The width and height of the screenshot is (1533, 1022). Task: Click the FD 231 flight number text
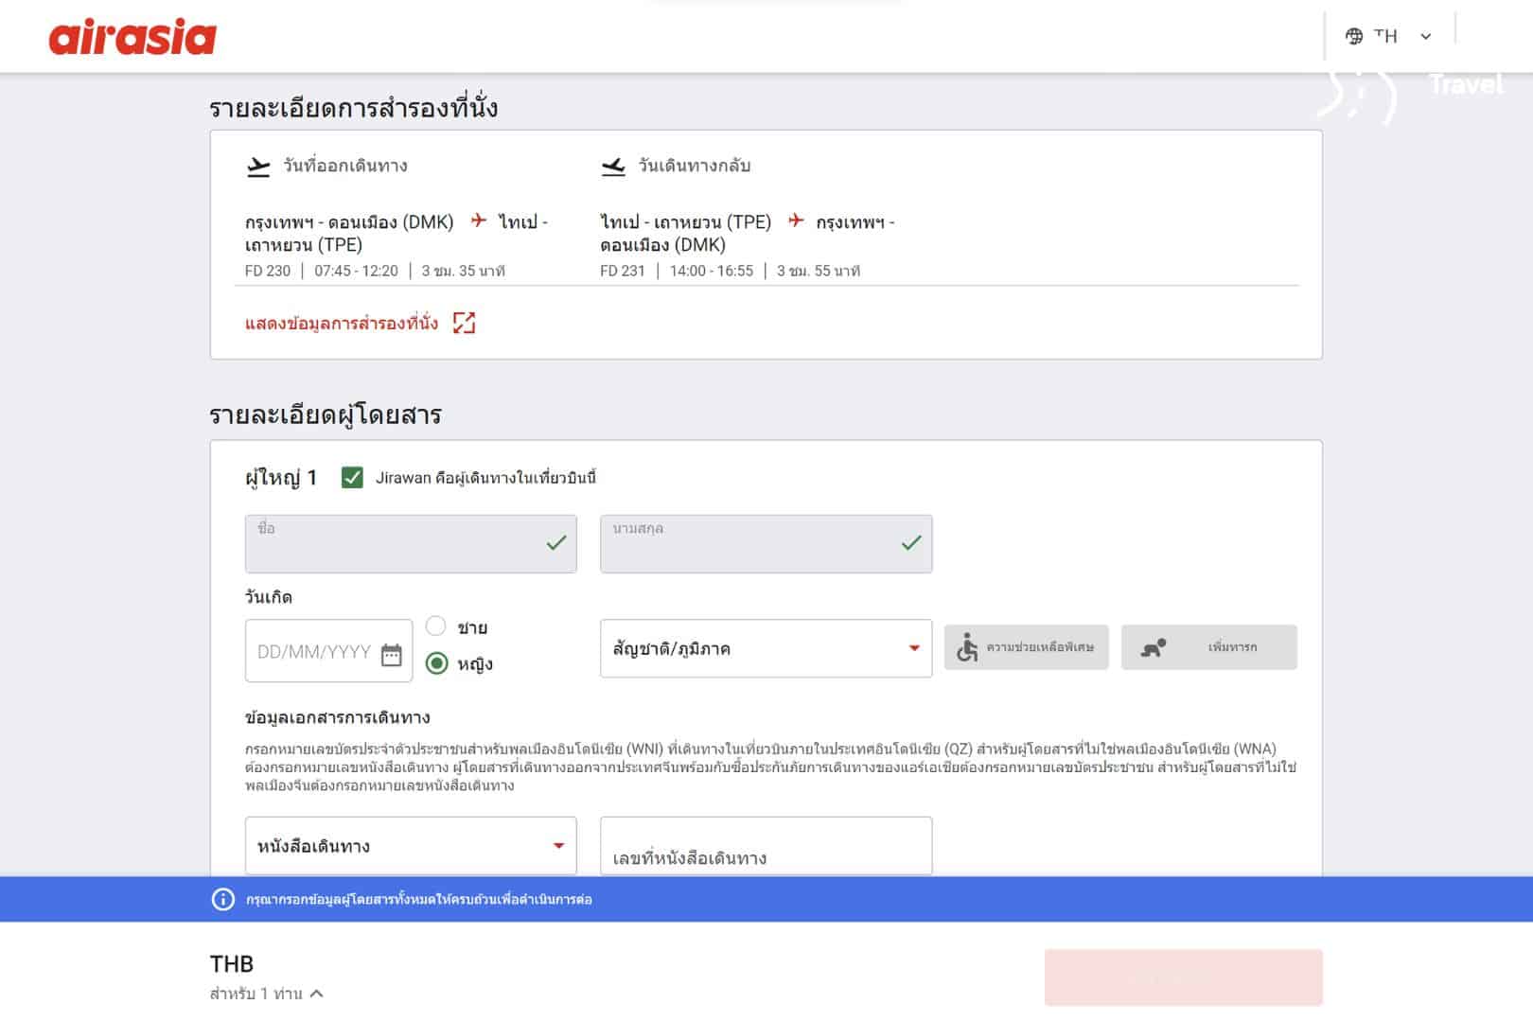(x=623, y=271)
